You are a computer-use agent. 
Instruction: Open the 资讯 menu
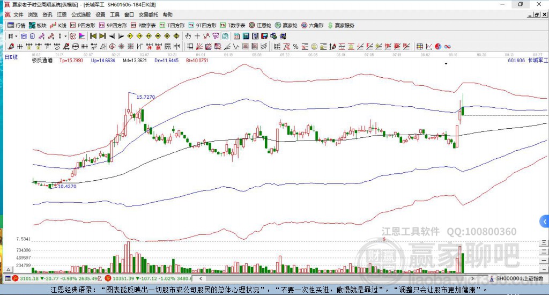47,14
